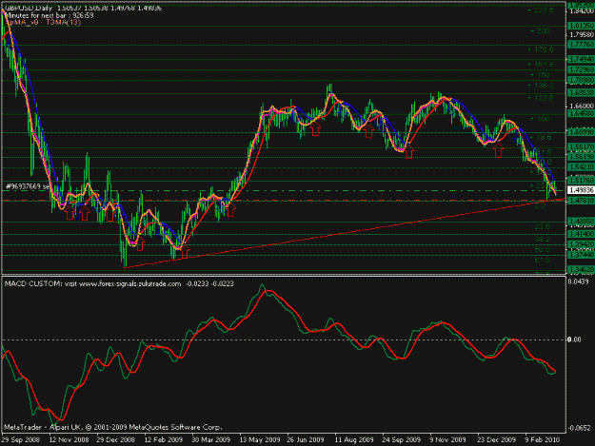The height and width of the screenshot is (446, 595).
Task: Click the MetaTrader Alpari UK copyright text
Action: pyautogui.click(x=113, y=427)
